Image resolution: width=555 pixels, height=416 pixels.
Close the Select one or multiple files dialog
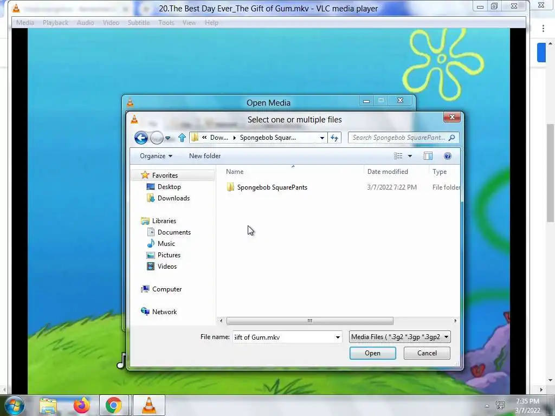coord(452,117)
